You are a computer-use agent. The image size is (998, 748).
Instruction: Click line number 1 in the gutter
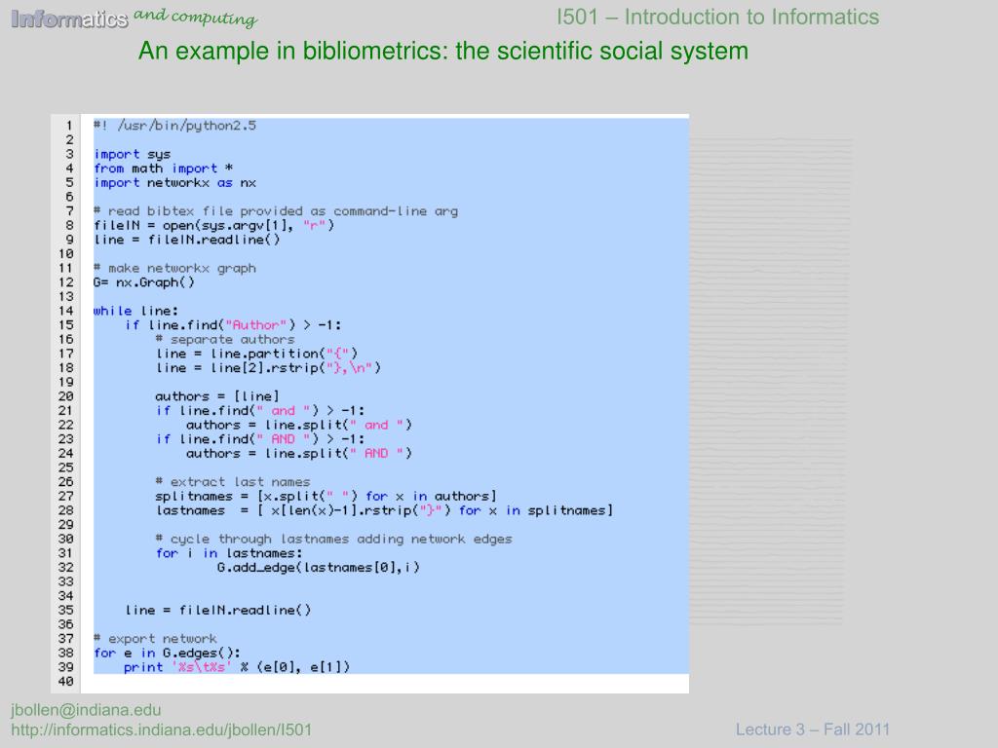[69, 126]
